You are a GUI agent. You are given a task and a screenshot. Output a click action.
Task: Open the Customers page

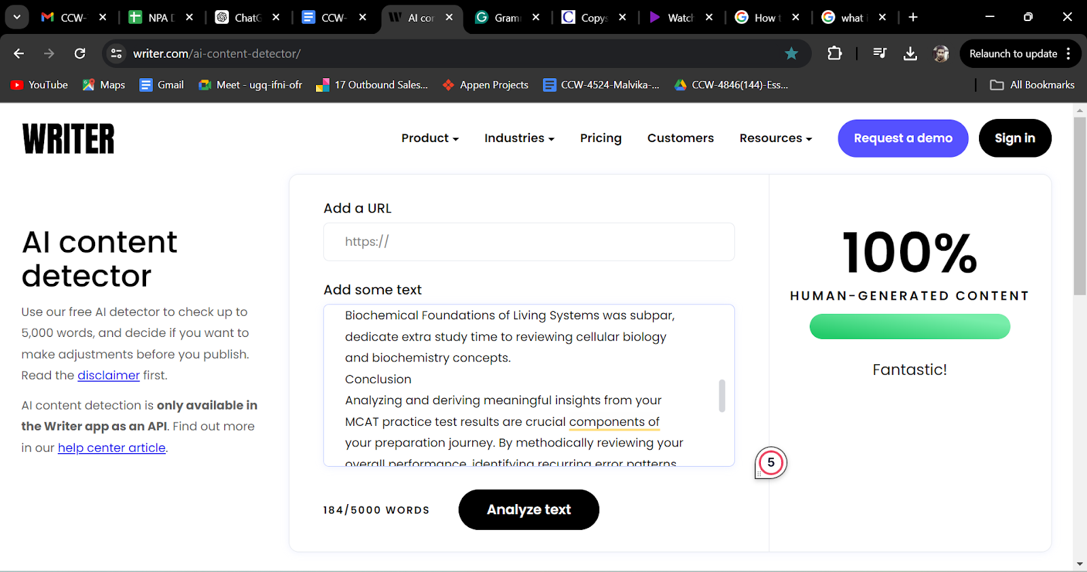coord(680,138)
